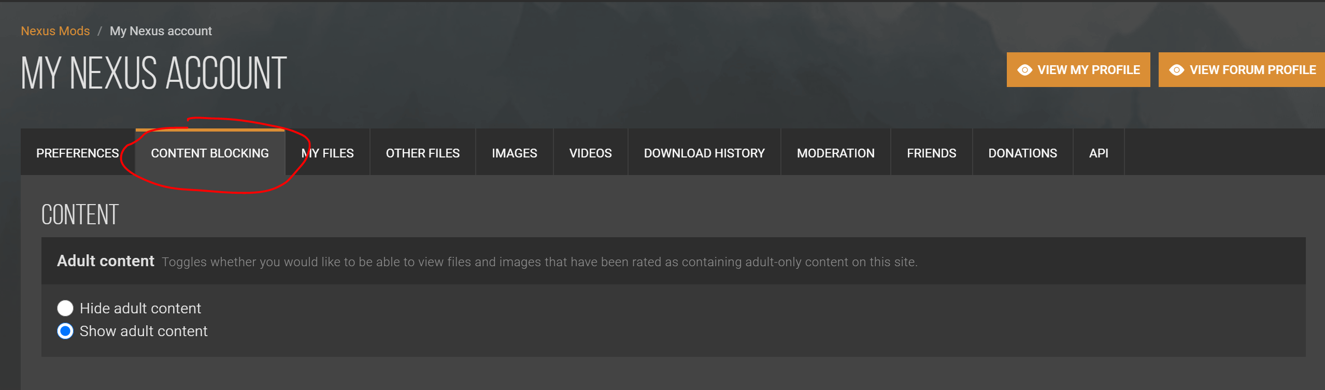Select the Hide adult content radio button
This screenshot has height=390, width=1325.
pos(65,308)
